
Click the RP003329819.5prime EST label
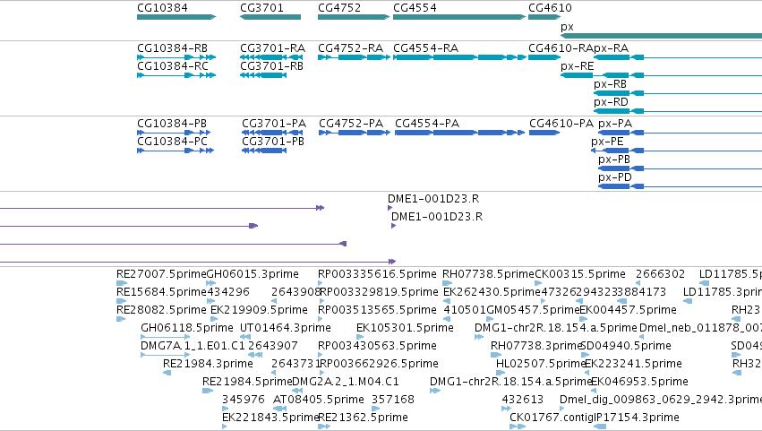[x=379, y=292]
